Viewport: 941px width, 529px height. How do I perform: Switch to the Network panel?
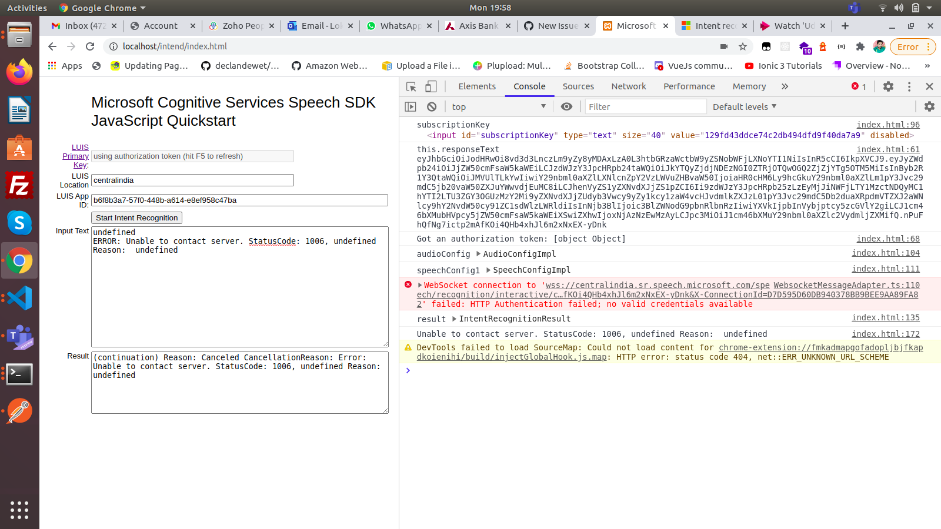coord(628,86)
